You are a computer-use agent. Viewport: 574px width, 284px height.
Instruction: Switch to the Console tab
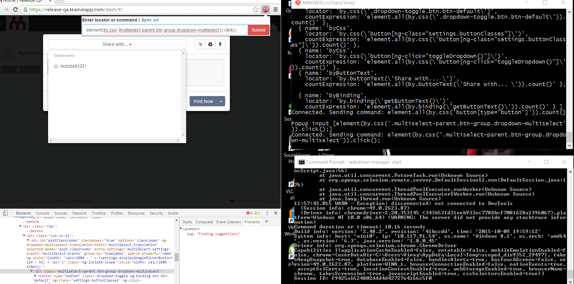click(x=42, y=213)
